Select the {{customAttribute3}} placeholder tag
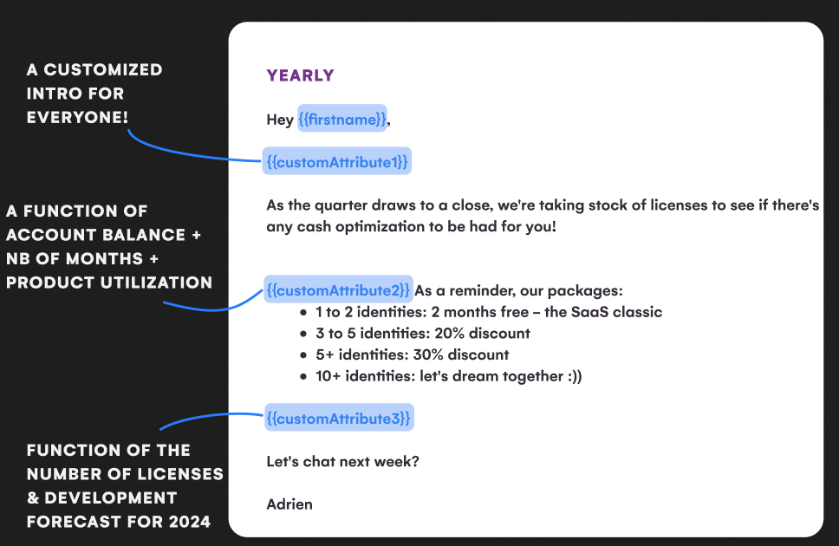 tap(339, 419)
